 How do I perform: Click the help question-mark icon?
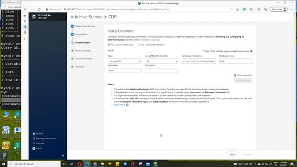point(252,51)
